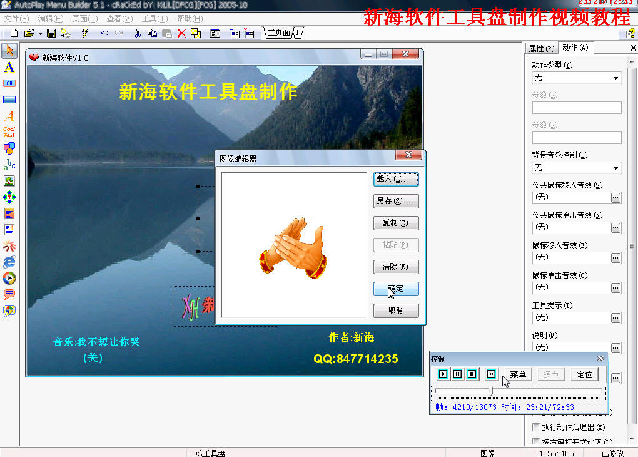Click the Save floppy disk icon
The image size is (638, 457).
point(51,33)
